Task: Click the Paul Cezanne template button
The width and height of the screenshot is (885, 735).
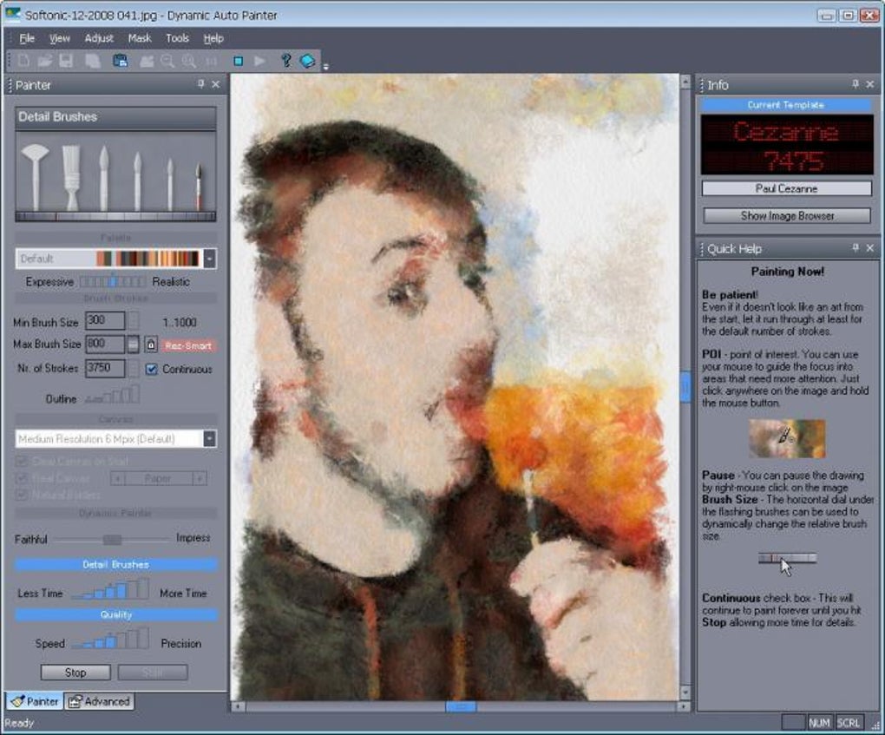Action: click(x=787, y=188)
